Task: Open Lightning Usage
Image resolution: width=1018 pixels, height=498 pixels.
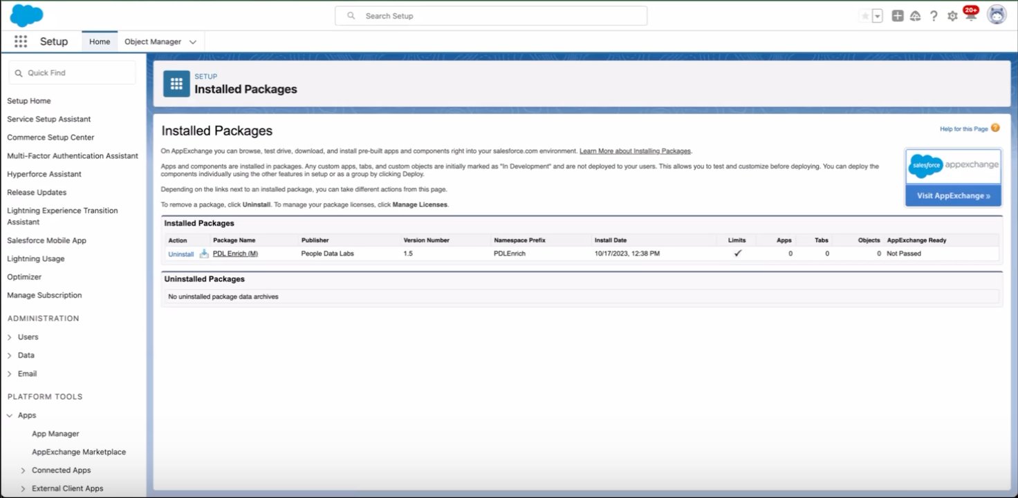Action: click(36, 258)
